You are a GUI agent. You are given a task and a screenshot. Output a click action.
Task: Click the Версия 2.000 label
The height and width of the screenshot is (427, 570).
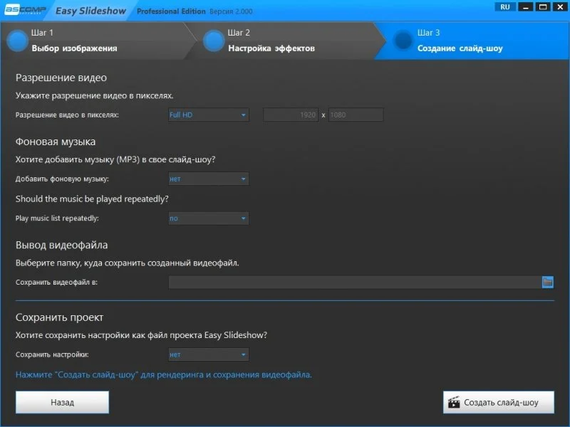click(231, 11)
